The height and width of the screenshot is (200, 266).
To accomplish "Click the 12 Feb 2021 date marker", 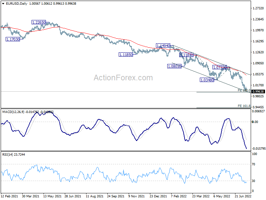I will tap(9, 196).
